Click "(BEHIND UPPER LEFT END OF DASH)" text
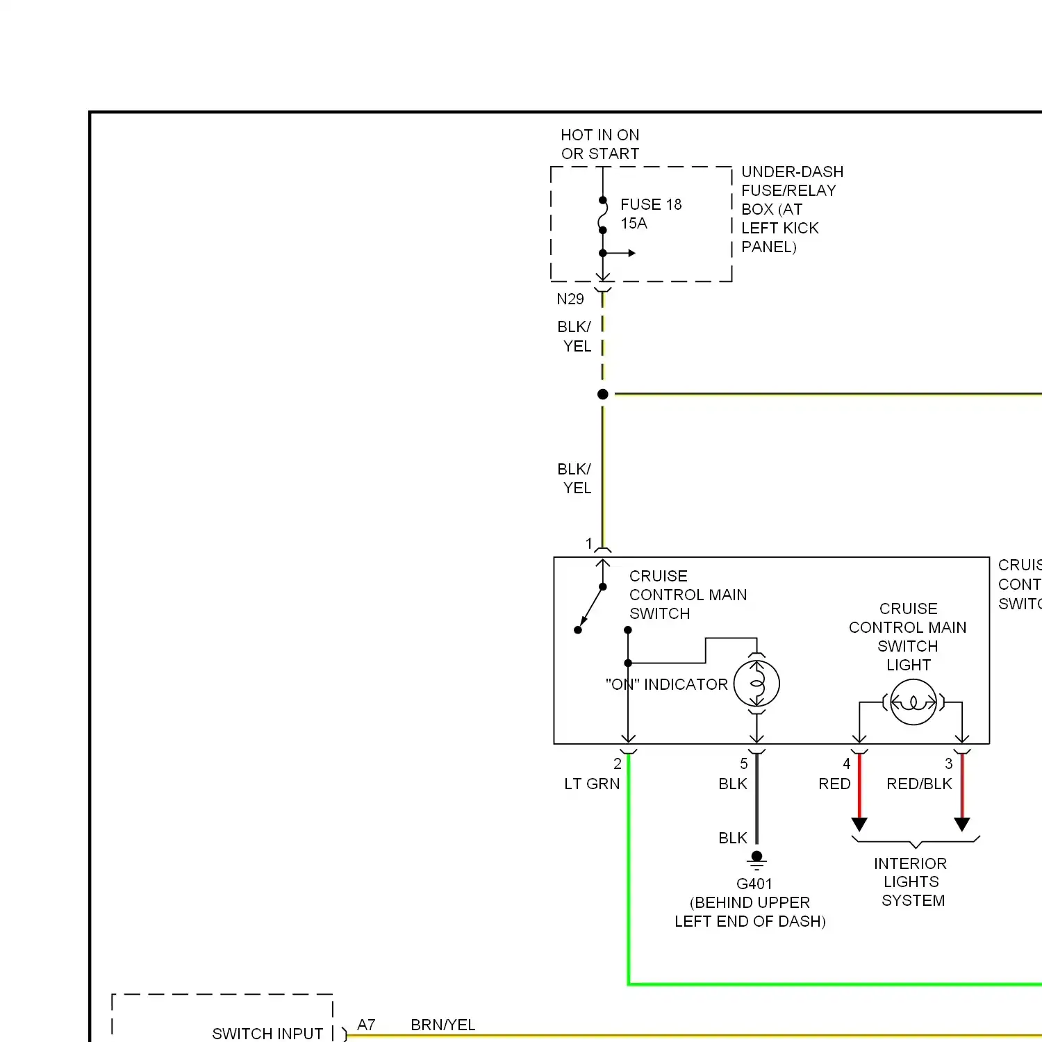Screen dimensions: 1042x1042 click(750, 912)
